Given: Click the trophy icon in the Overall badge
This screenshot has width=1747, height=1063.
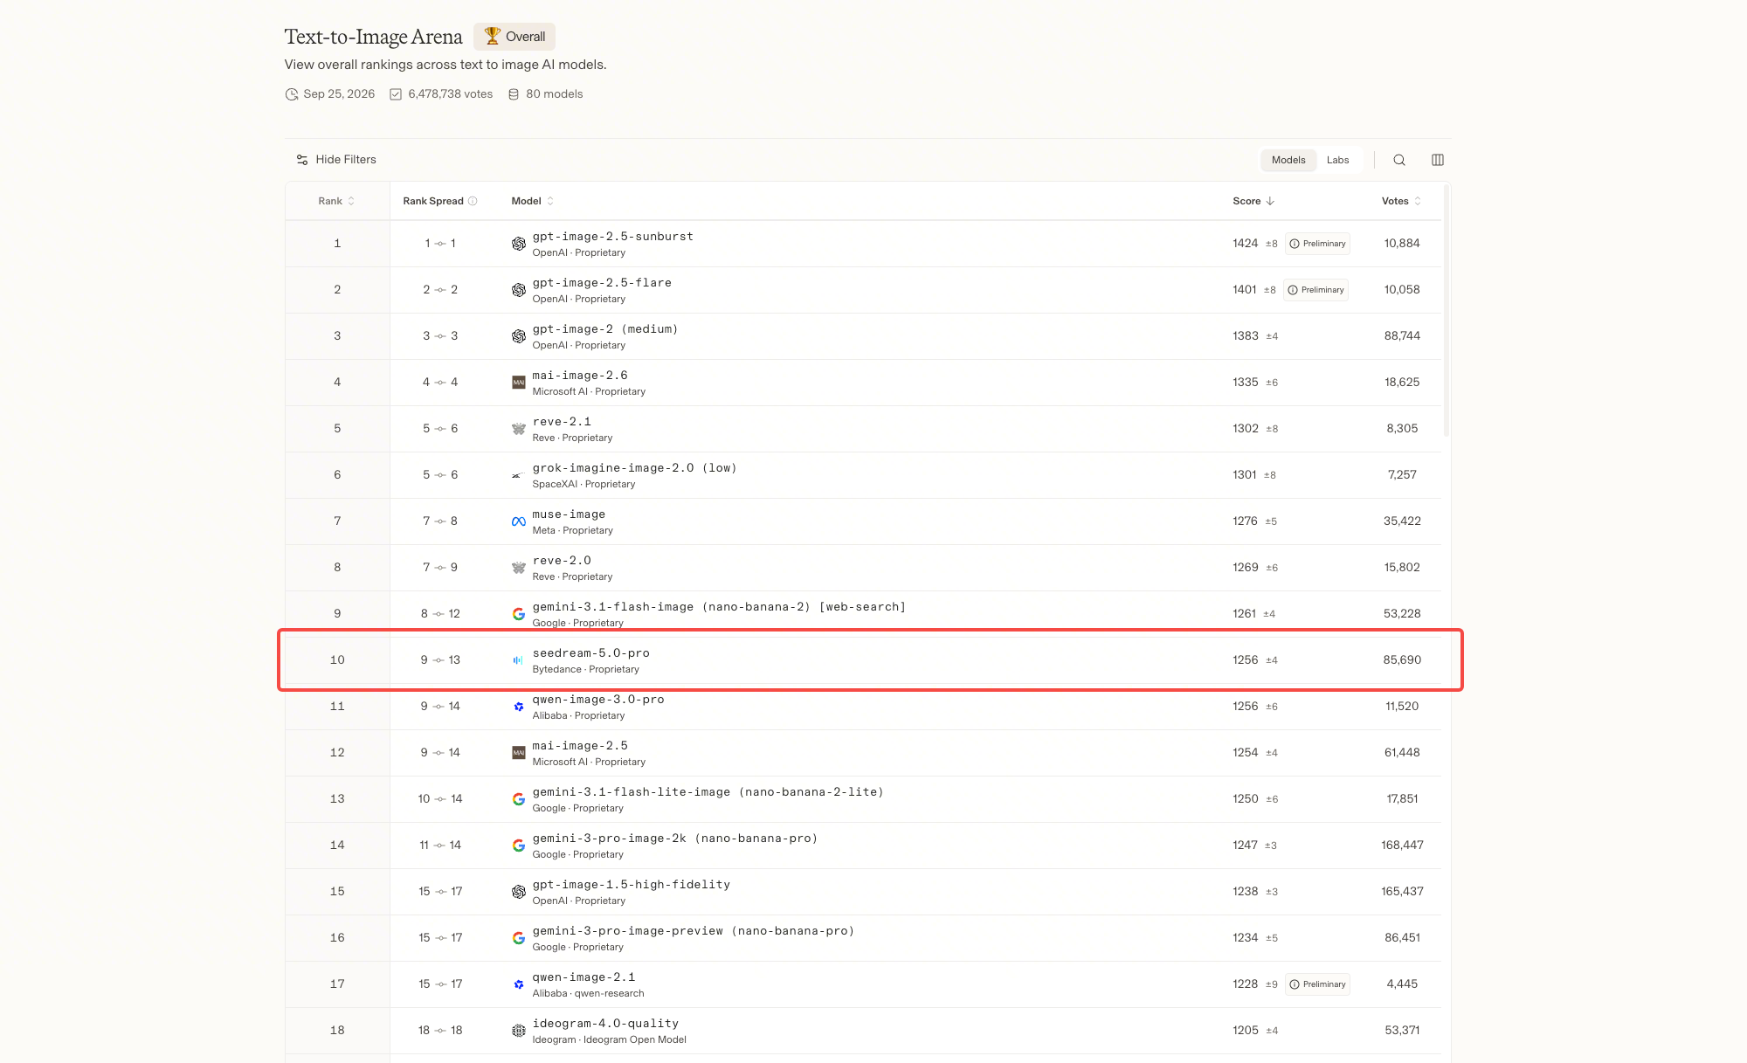Looking at the screenshot, I should (x=493, y=36).
